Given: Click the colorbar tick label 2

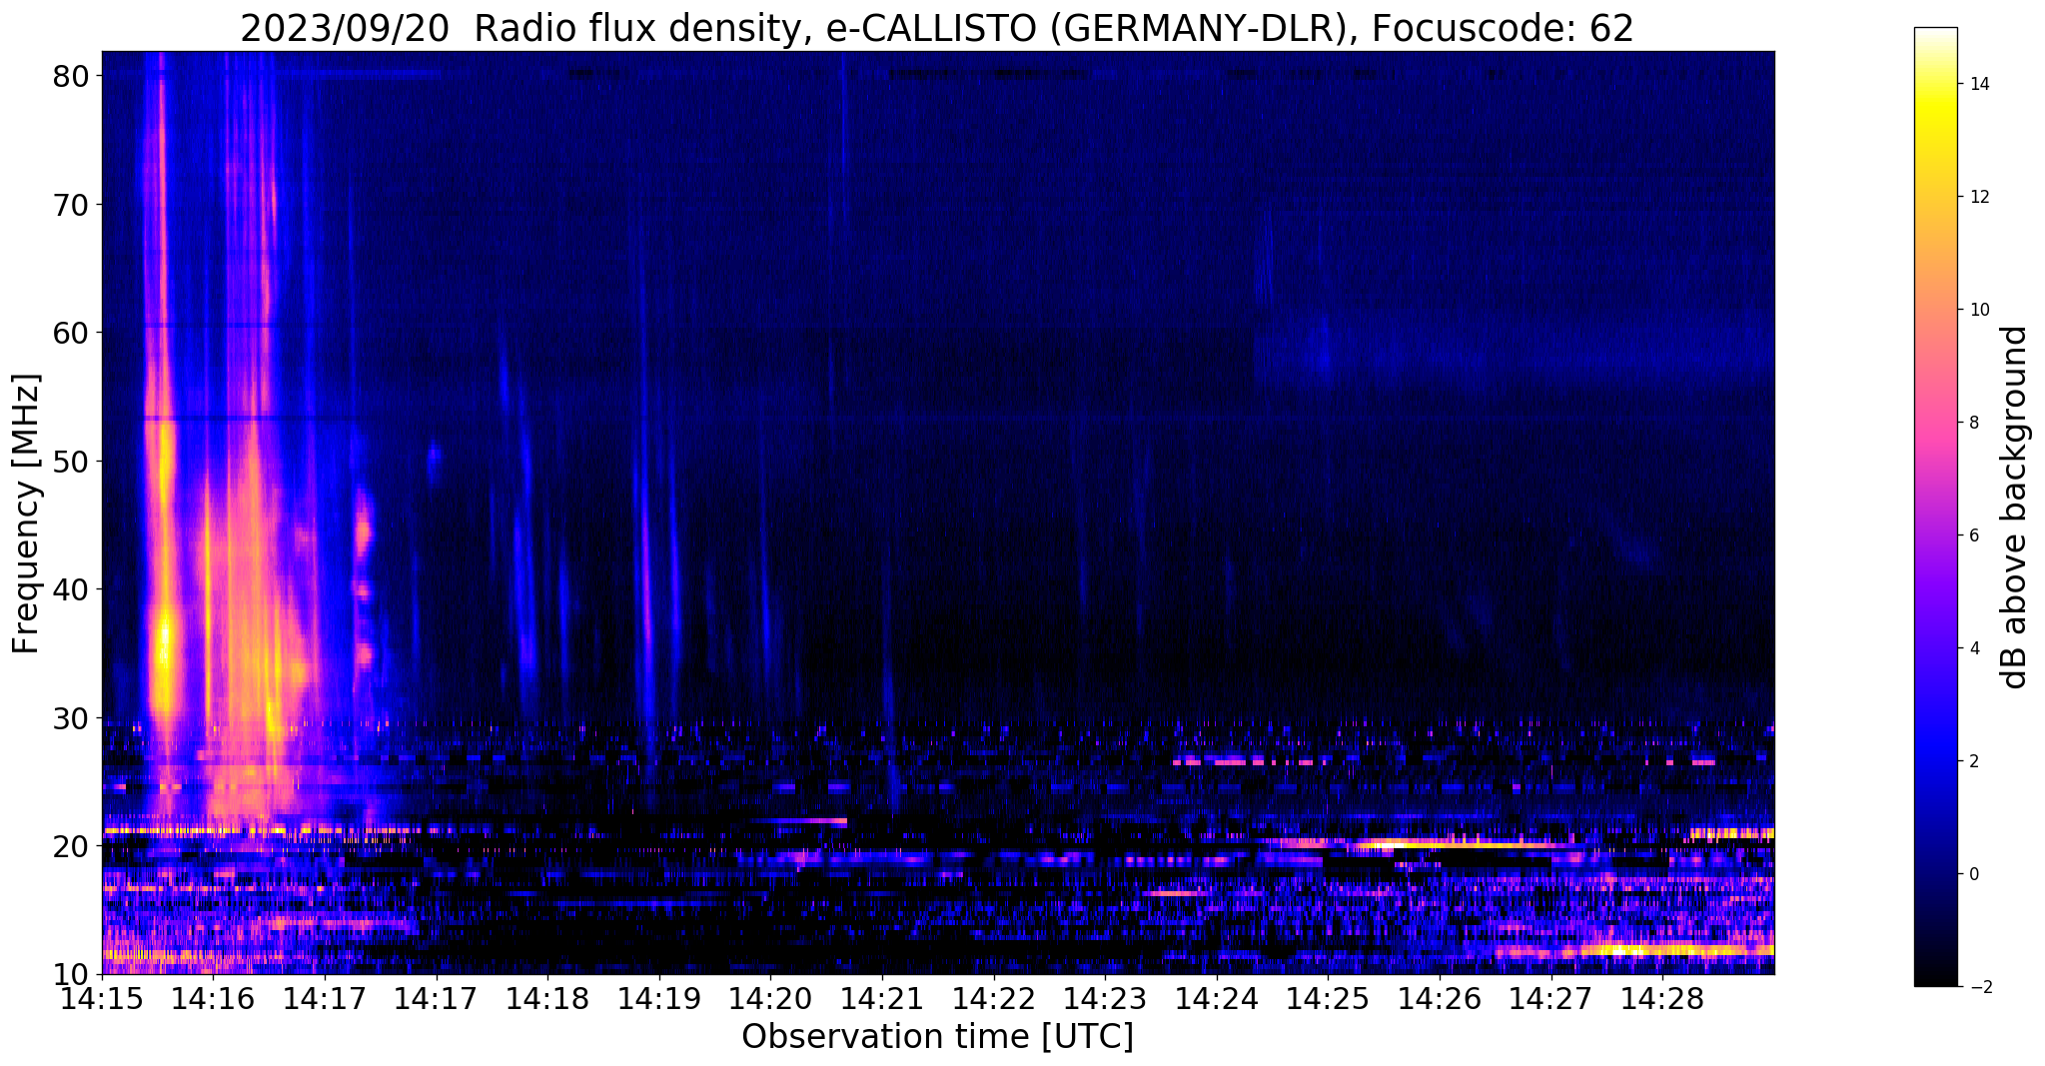Looking at the screenshot, I should [1972, 761].
